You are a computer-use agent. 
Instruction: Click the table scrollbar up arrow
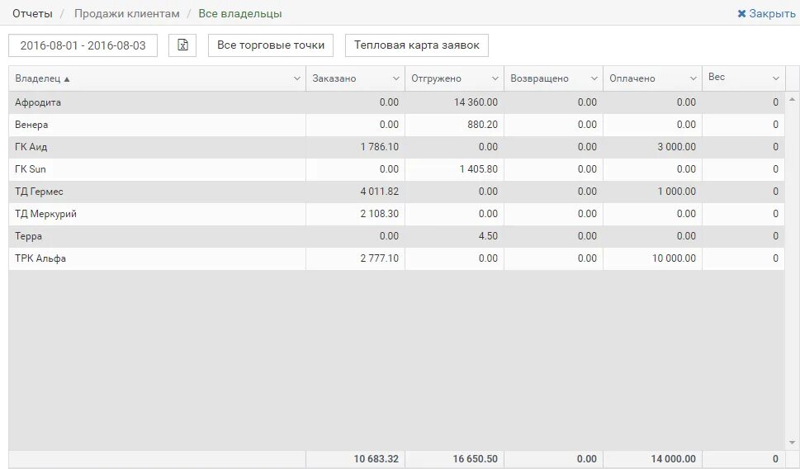coord(793,99)
